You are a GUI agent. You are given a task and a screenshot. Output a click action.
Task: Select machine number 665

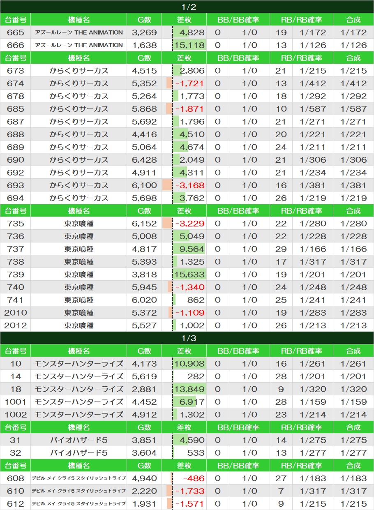pyautogui.click(x=16, y=32)
